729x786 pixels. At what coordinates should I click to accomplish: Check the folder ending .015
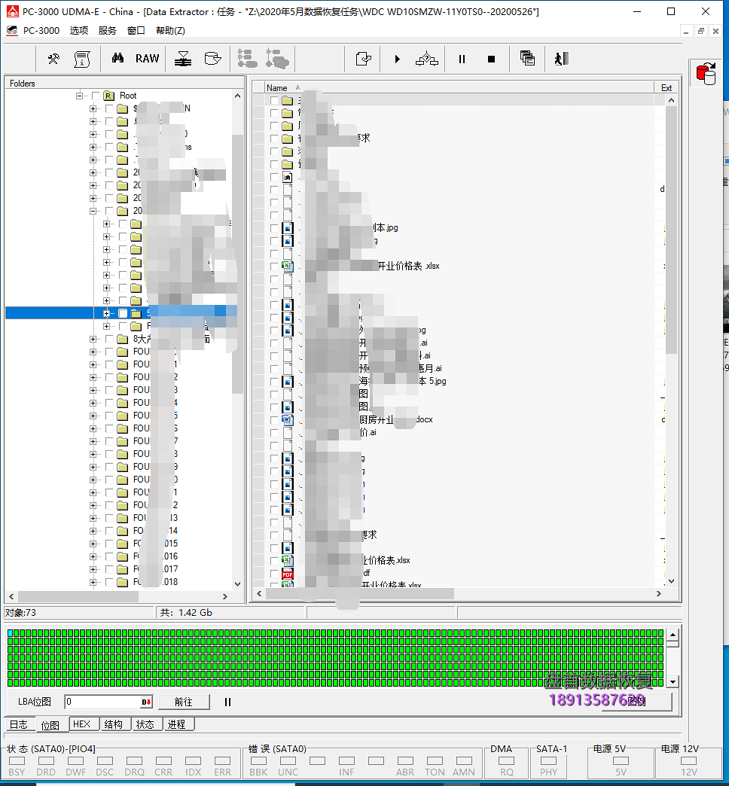pos(109,544)
